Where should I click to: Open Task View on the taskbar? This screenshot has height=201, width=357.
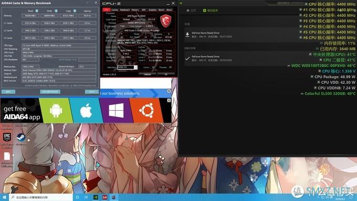(86, 197)
